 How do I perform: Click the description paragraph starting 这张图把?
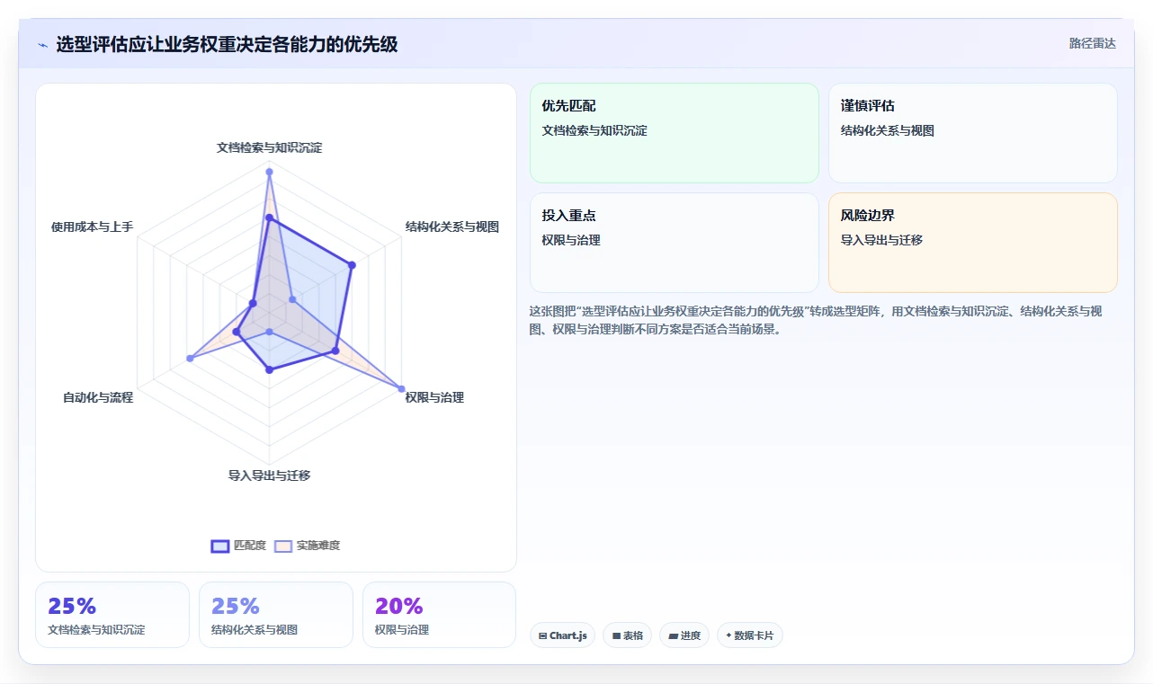[816, 320]
